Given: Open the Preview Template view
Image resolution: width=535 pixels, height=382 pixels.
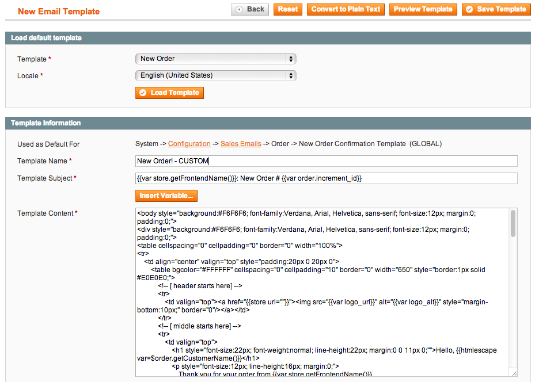Looking at the screenshot, I should [x=423, y=9].
